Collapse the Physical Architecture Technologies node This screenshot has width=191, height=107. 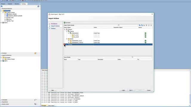[1, 11]
